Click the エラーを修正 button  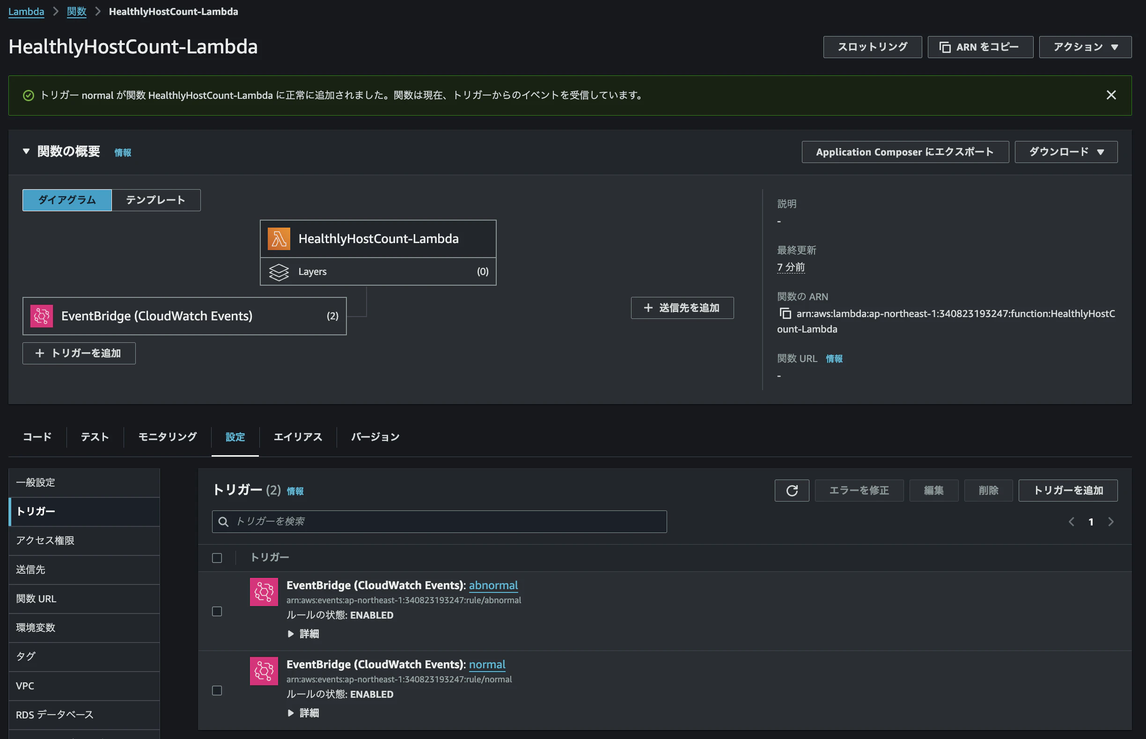coord(859,490)
